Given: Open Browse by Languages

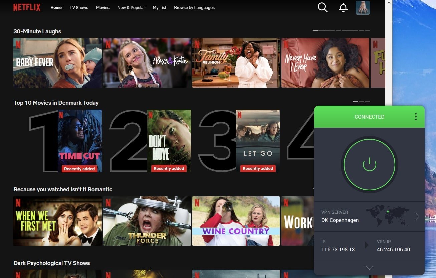Looking at the screenshot, I should coord(194,8).
